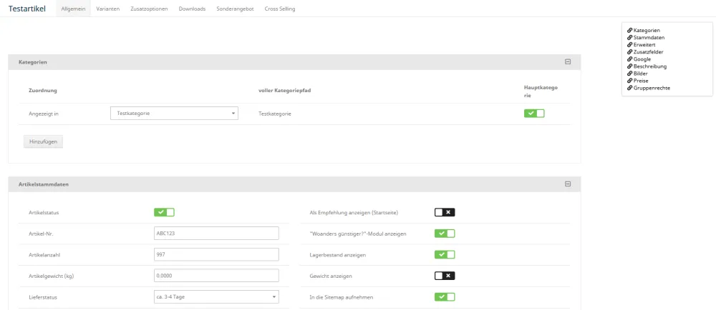Click the Artikel-Nr. field with ABC123
The height and width of the screenshot is (310, 716).
pos(216,234)
